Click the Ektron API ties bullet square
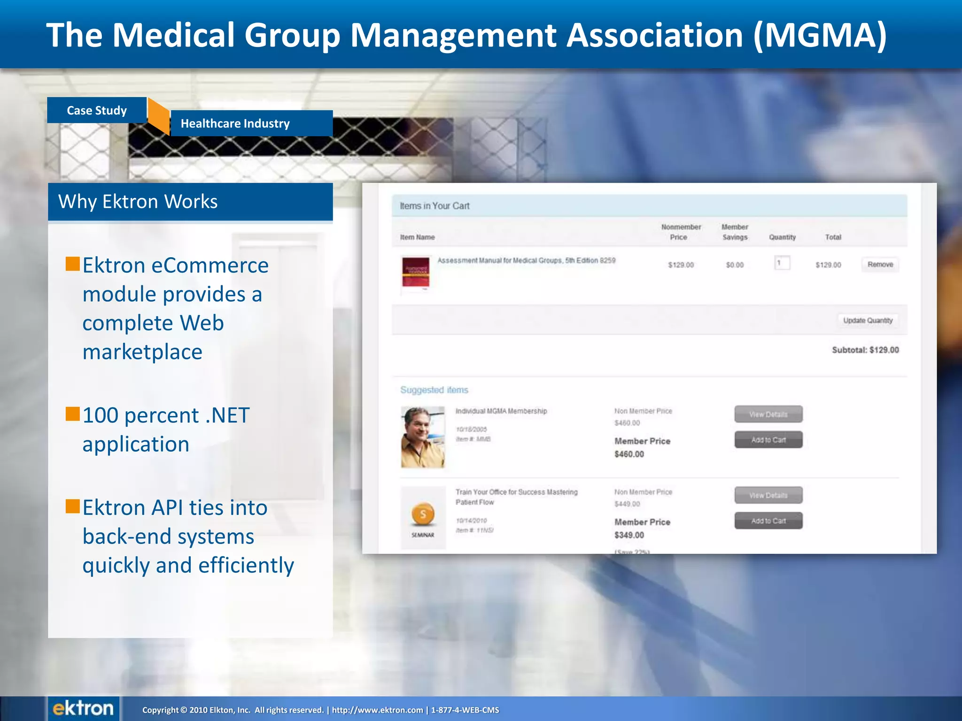The image size is (962, 721). pyautogui.click(x=73, y=506)
